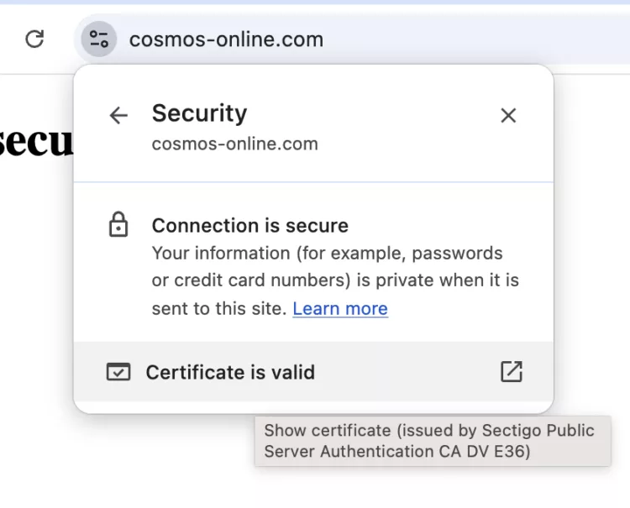This screenshot has height=508, width=630.
Task: Open the "Learn more" link
Action: click(x=340, y=309)
